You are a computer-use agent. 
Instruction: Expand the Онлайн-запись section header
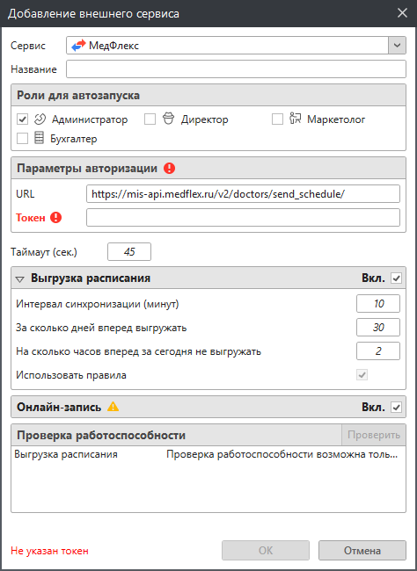click(208, 407)
